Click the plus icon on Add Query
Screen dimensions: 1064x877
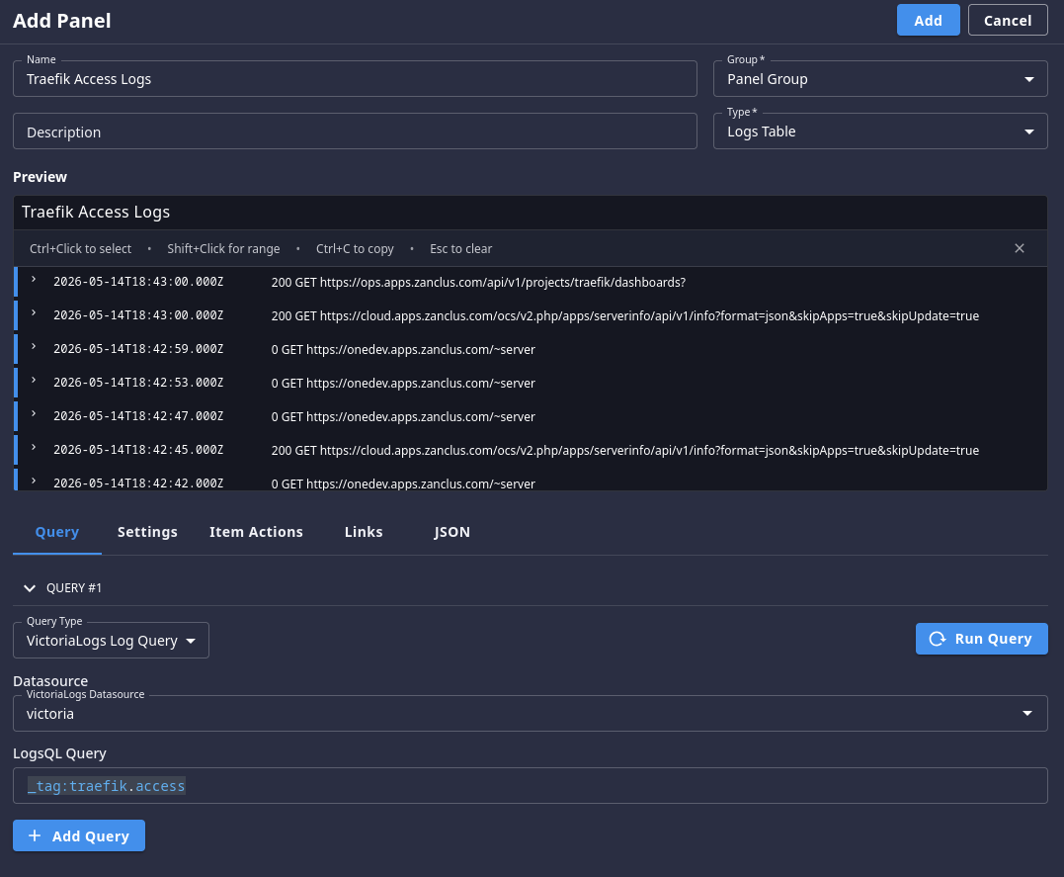click(x=35, y=835)
